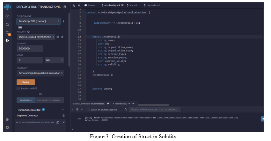Click the GAS LIMIT 3000000 field
This screenshot has height=141, width=271.
click(30, 49)
